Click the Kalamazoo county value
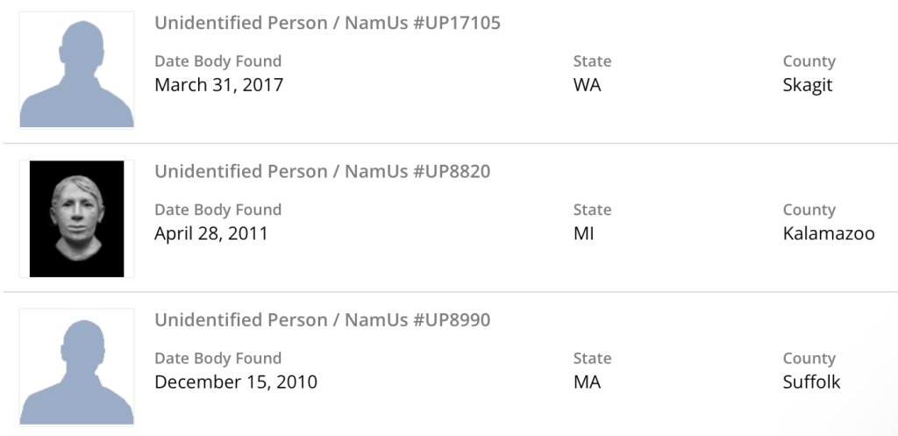 point(829,233)
